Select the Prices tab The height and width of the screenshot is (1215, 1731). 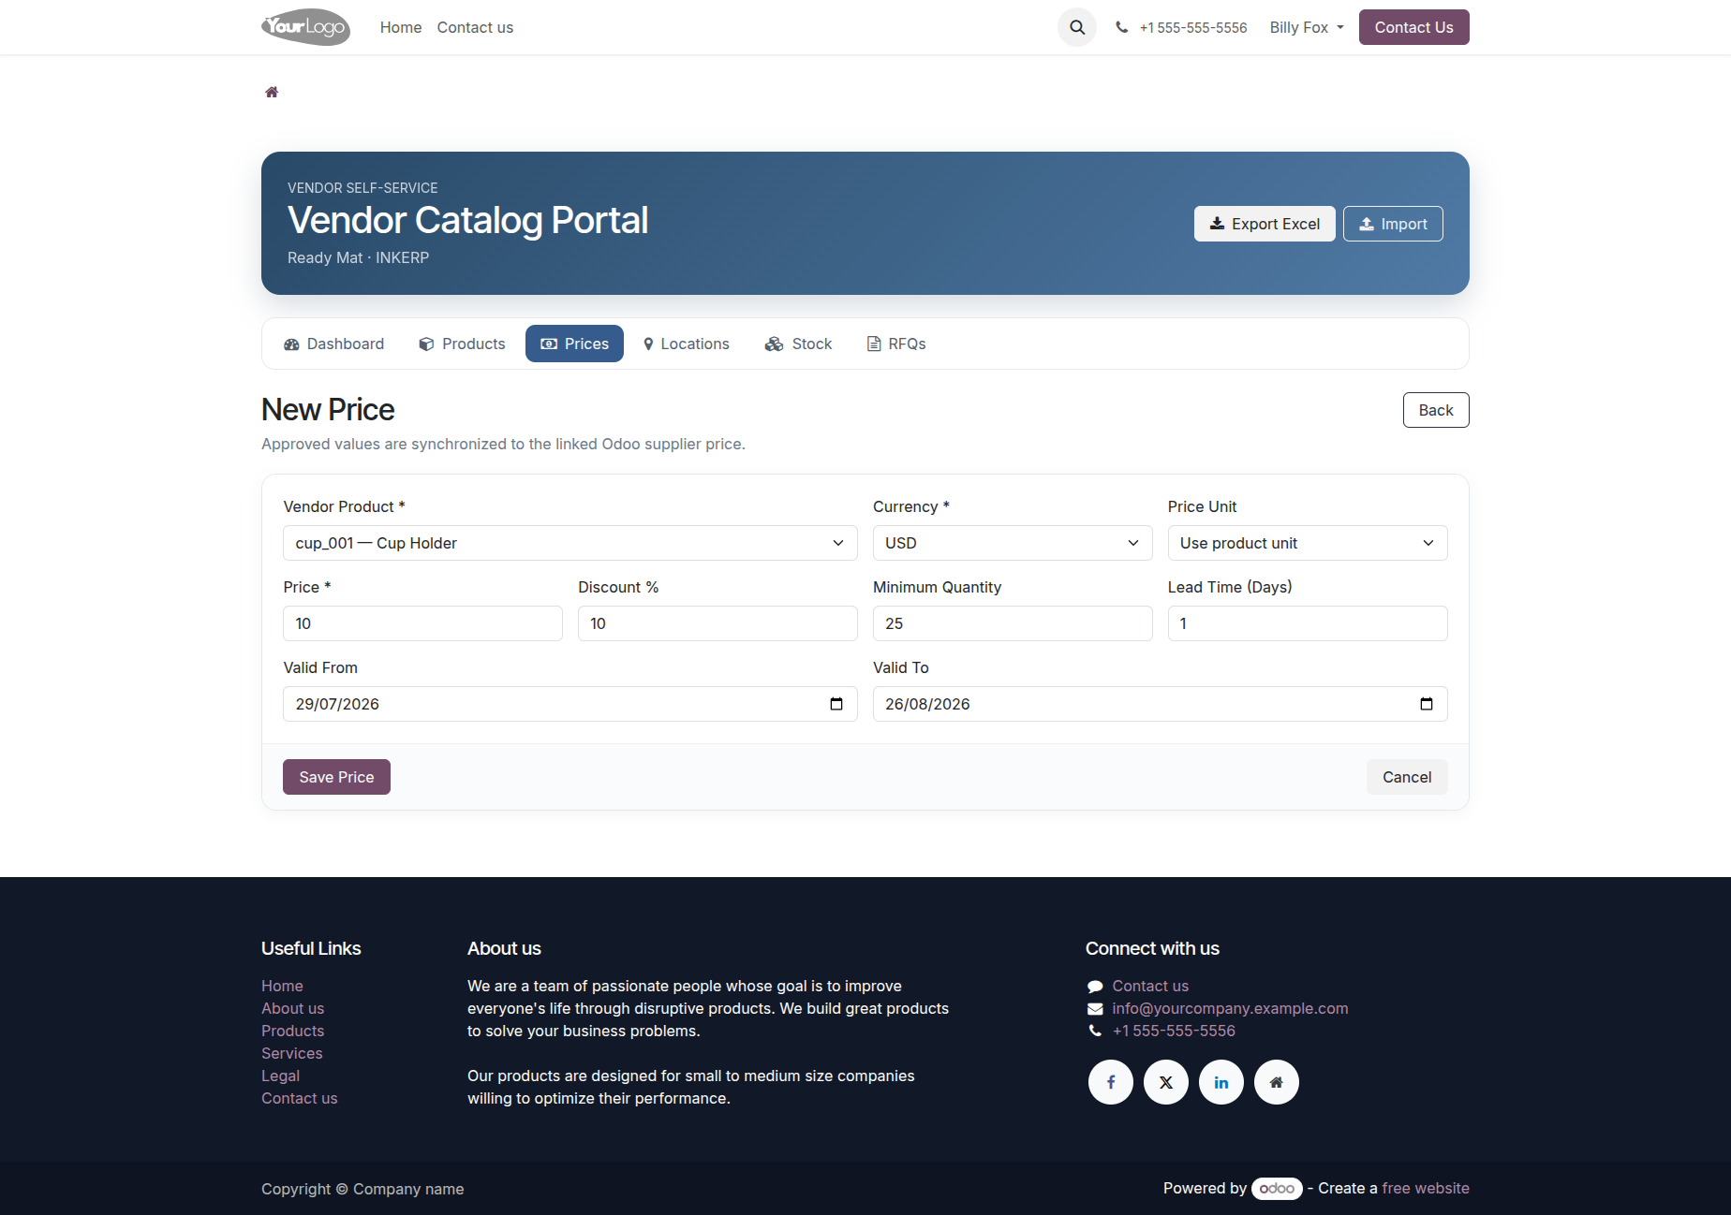(574, 344)
